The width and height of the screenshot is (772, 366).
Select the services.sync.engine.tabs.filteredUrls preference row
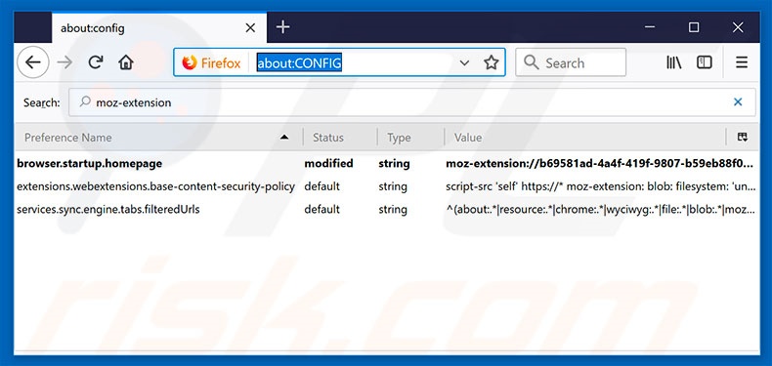coord(387,210)
